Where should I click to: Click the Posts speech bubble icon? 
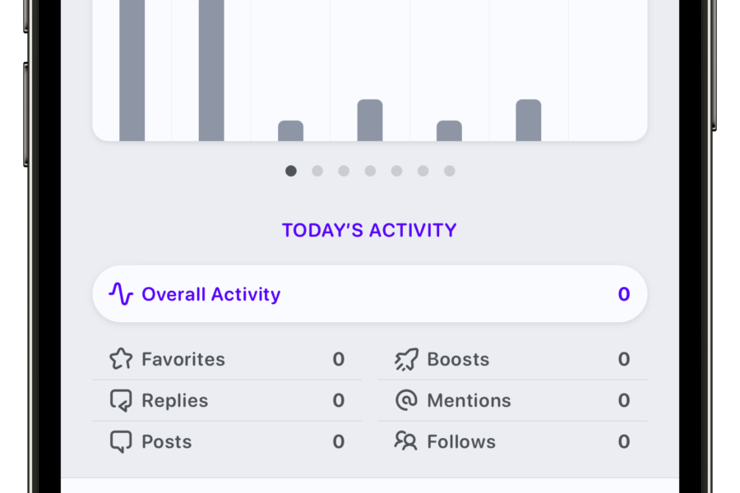[x=122, y=441]
